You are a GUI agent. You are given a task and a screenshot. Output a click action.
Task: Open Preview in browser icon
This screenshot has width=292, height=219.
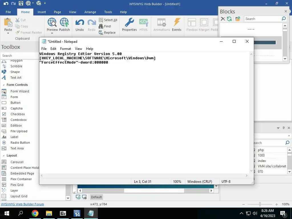click(52, 22)
